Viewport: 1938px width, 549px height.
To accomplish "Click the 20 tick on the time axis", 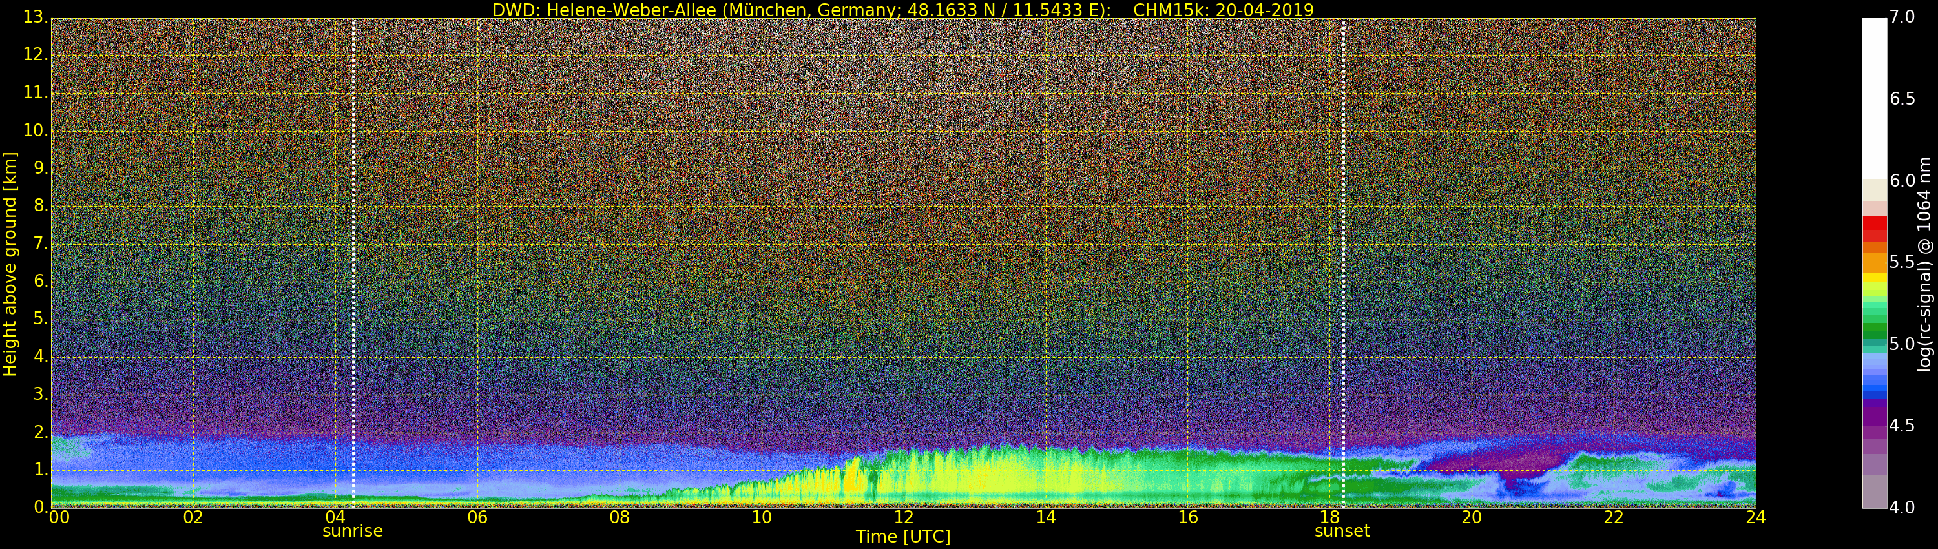I will point(1471,517).
